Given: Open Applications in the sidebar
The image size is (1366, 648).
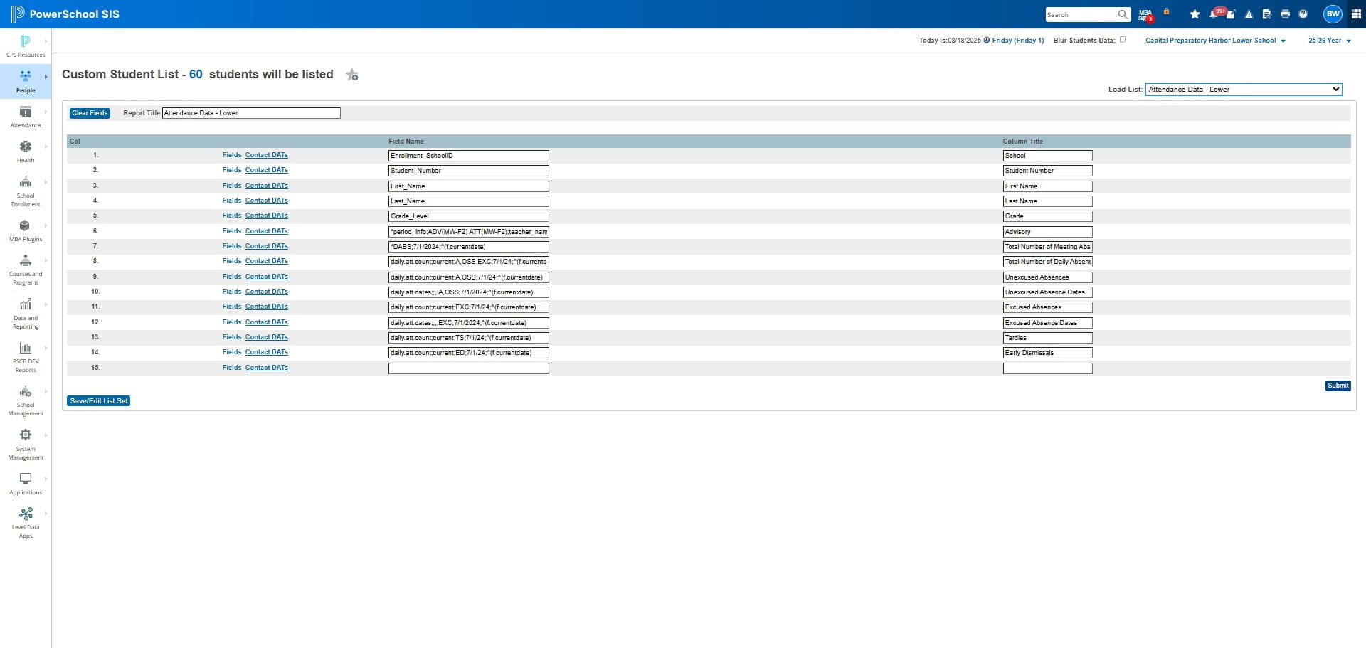Looking at the screenshot, I should pos(26,484).
